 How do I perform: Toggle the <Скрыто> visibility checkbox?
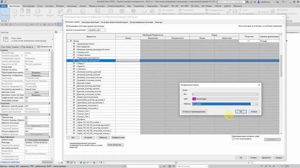(74, 66)
